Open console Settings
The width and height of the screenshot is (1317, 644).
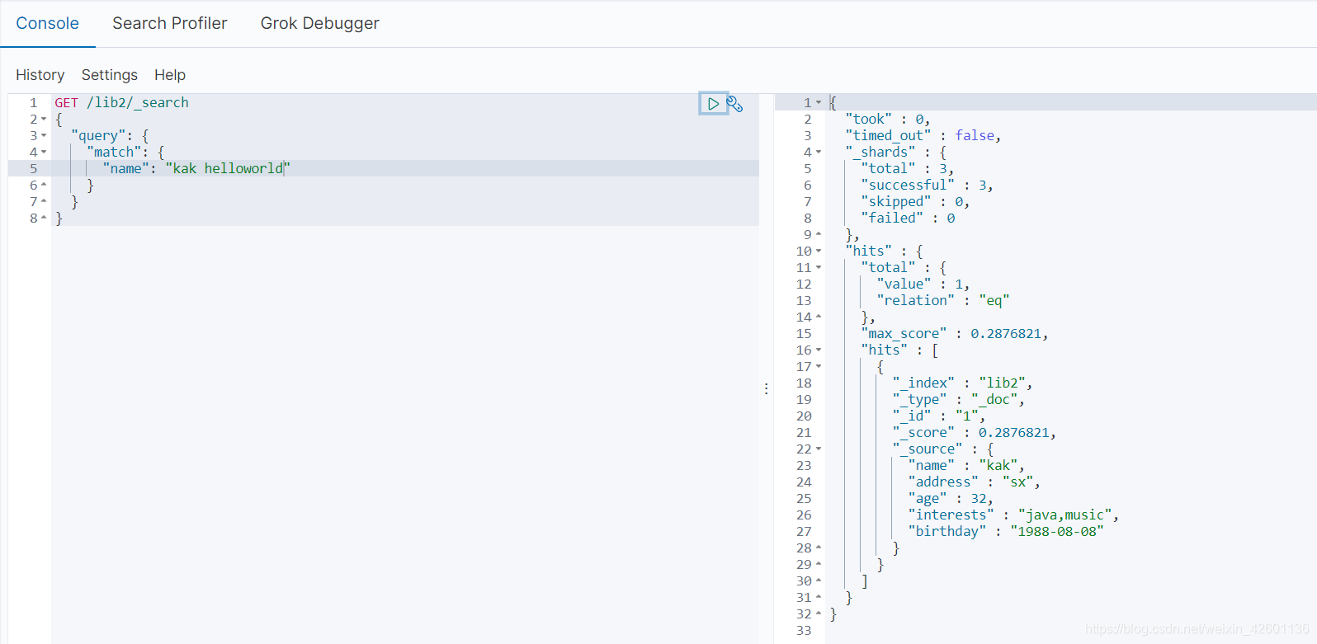pos(110,75)
